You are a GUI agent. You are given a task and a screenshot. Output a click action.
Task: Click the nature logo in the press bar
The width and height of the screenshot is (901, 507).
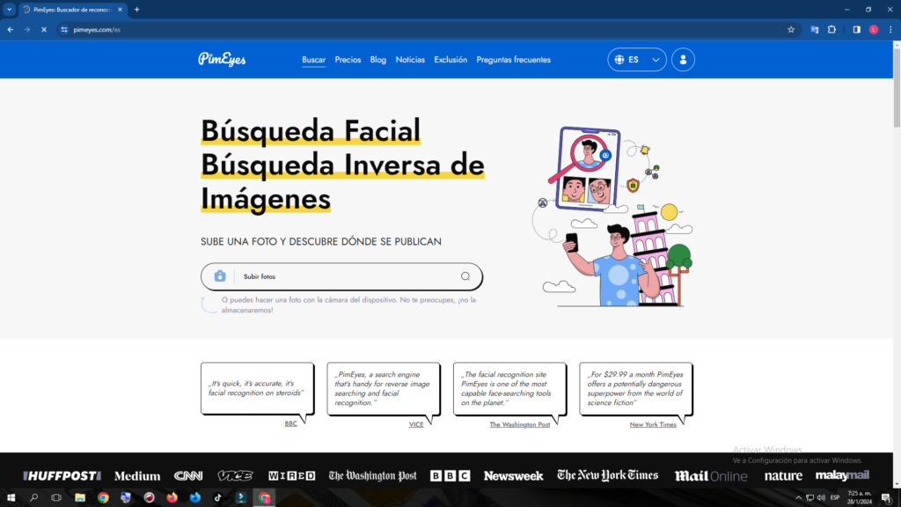coord(783,476)
